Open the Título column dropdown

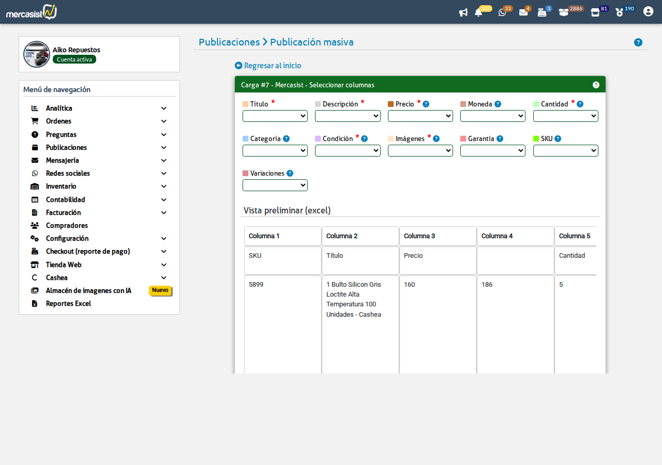tap(275, 116)
